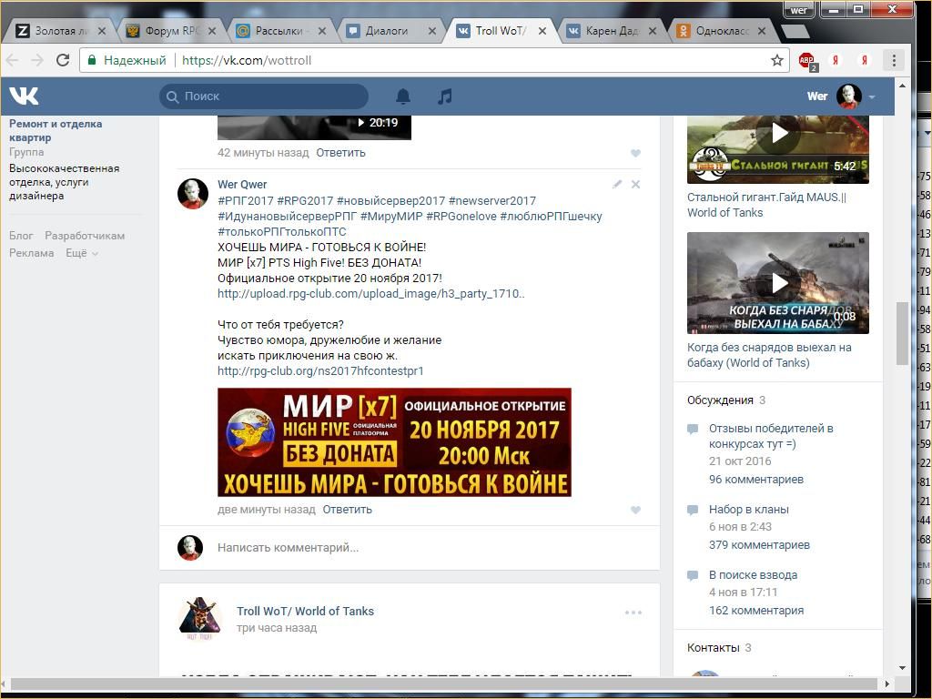Open Разработчикам footer link
This screenshot has width=932, height=699.
click(85, 236)
